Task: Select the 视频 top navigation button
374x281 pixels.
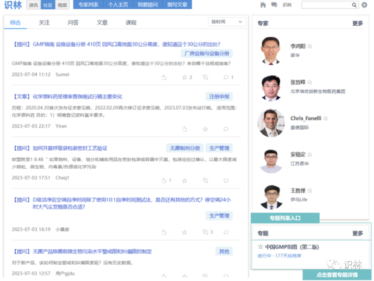Action: (x=62, y=5)
